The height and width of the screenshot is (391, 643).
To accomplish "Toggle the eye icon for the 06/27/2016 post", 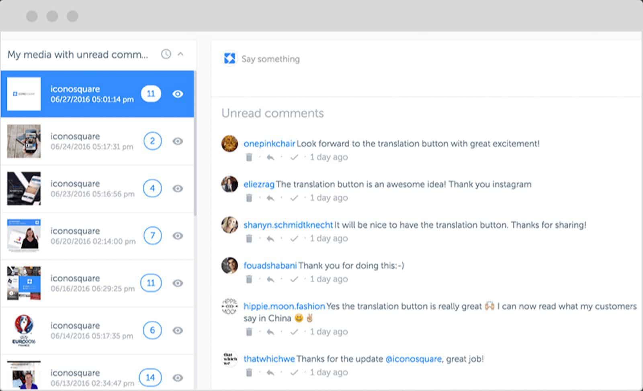I will click(178, 94).
